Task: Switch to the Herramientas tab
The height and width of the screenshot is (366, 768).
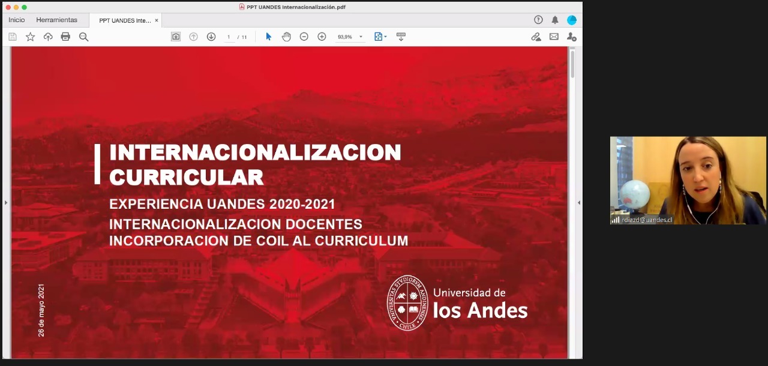Action: click(56, 20)
